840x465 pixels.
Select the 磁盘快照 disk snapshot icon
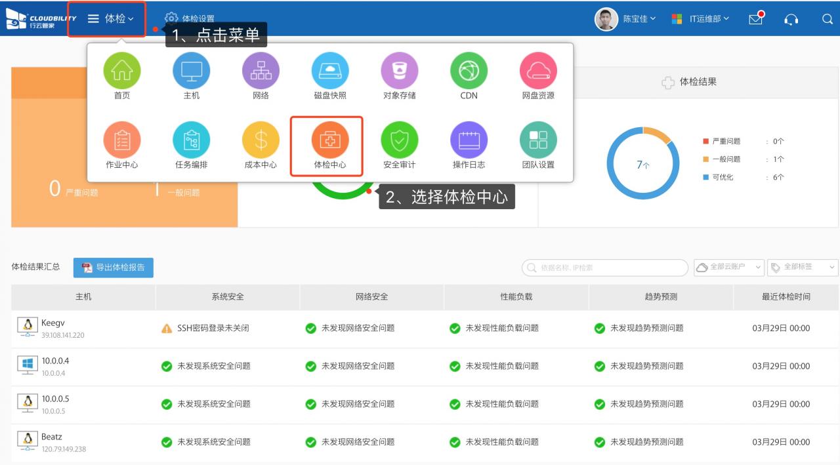point(330,71)
